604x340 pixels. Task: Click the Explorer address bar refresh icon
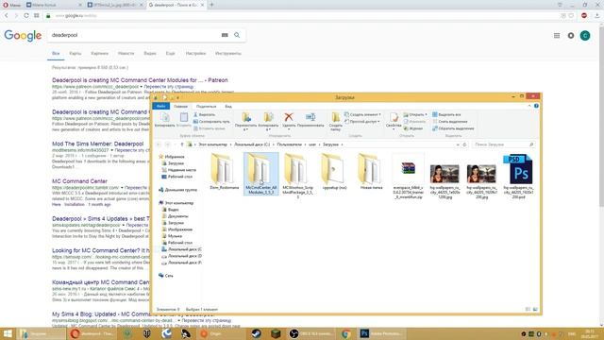coord(464,144)
